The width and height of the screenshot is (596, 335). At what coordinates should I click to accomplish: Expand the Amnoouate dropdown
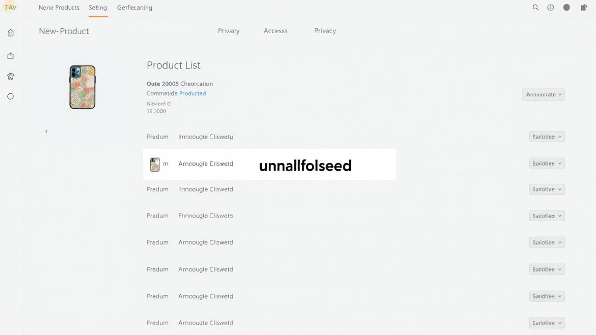[544, 95]
